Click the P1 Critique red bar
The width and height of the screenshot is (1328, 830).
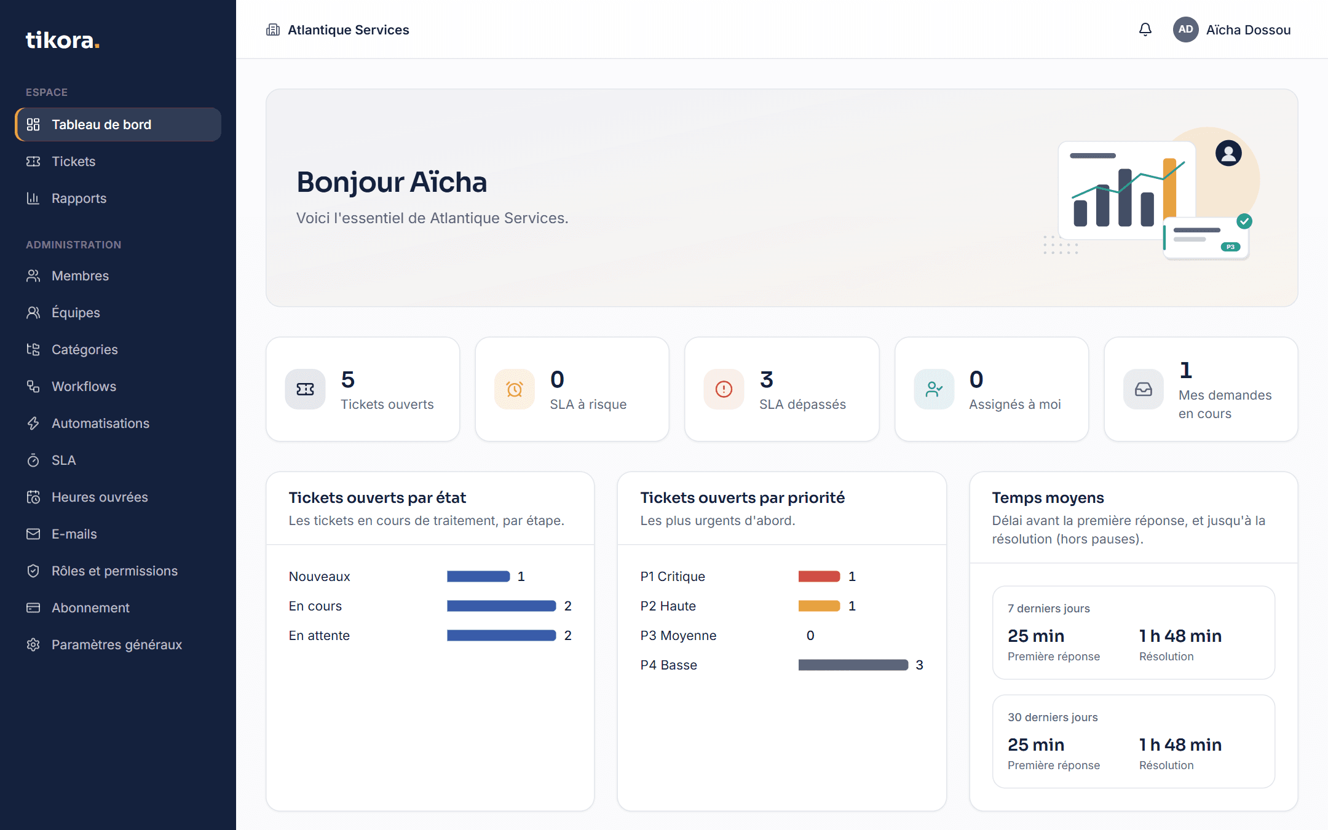819,577
